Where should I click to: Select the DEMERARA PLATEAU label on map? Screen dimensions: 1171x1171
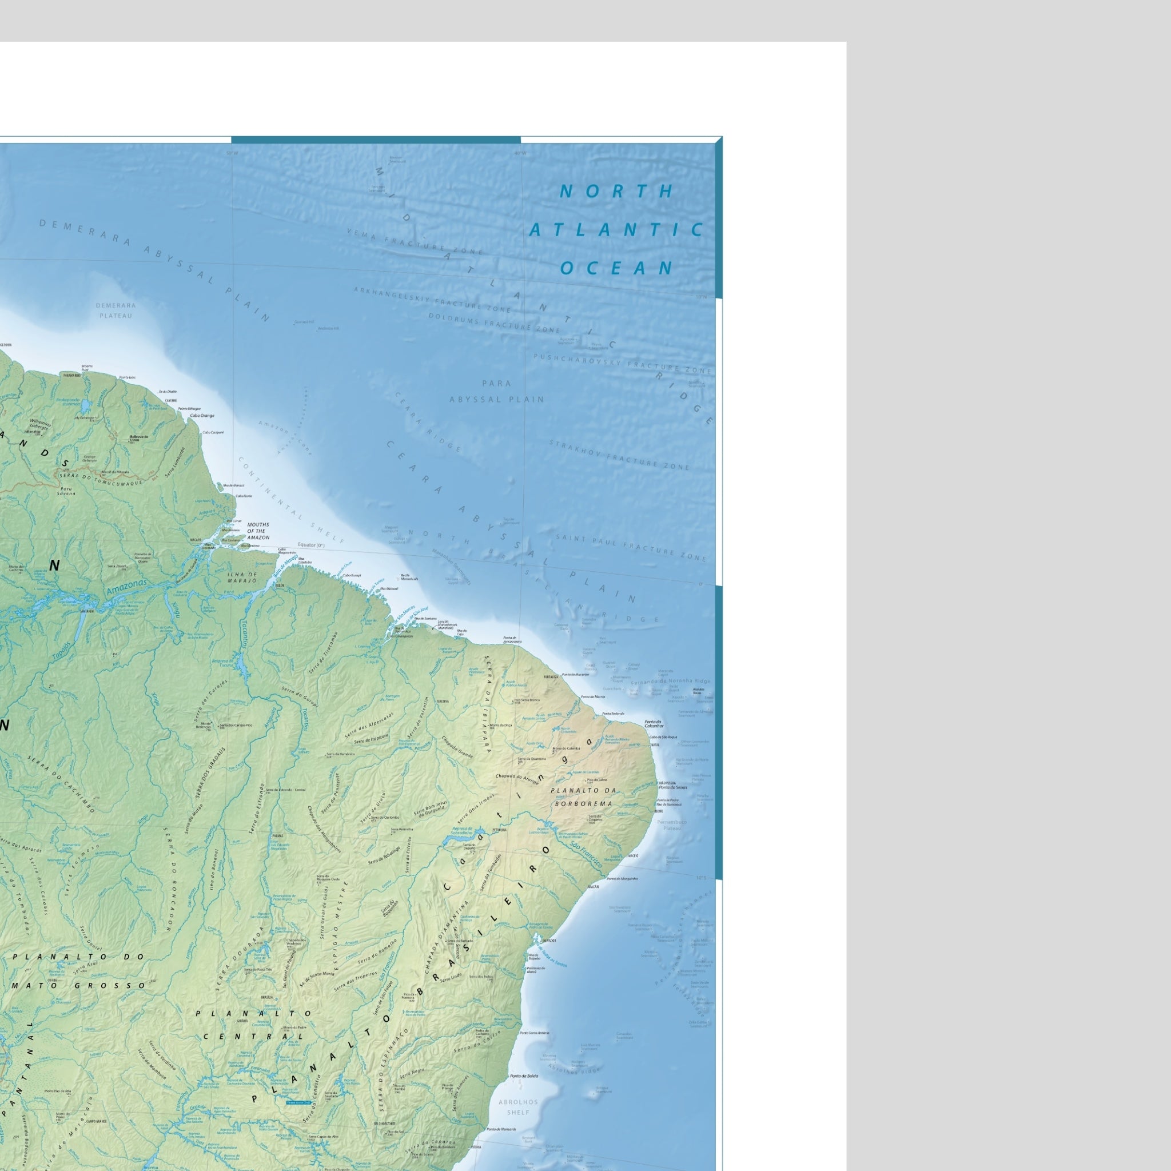click(115, 310)
